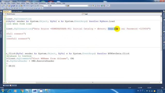This screenshot has height=93, width=165.
Task: Click "Password =123456" in the connection string
Action: pyautogui.click(x=137, y=29)
